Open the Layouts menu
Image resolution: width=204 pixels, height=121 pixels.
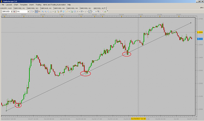click(9, 5)
